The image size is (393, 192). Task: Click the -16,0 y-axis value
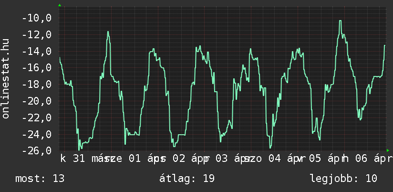click(x=37, y=68)
